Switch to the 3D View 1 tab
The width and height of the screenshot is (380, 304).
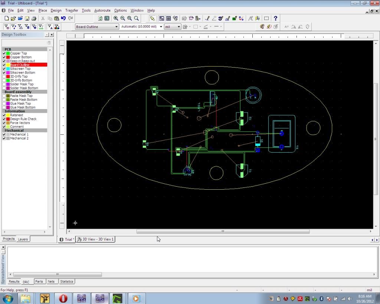tap(95, 239)
